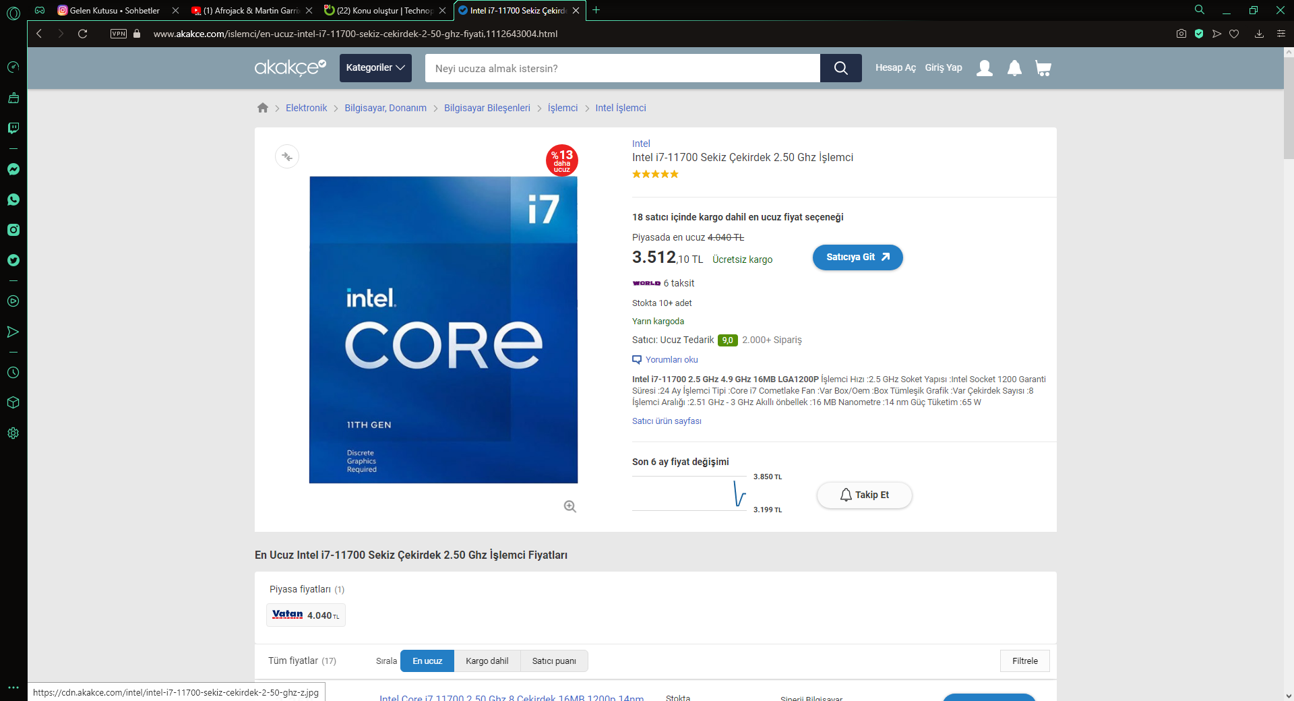Viewport: 1294px width, 701px height.
Task: Sort prices by En ucuz
Action: pos(427,661)
